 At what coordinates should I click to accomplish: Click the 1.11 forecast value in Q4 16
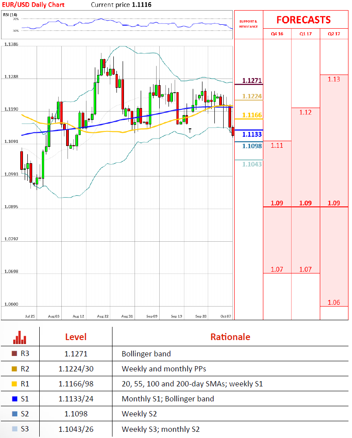point(277,146)
